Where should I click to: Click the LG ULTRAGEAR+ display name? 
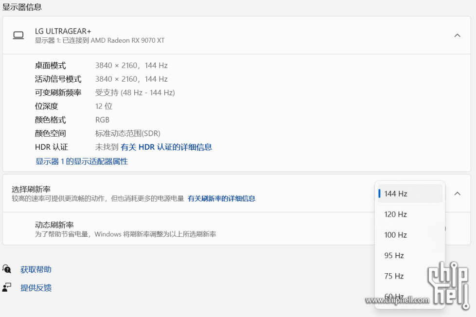[63, 31]
